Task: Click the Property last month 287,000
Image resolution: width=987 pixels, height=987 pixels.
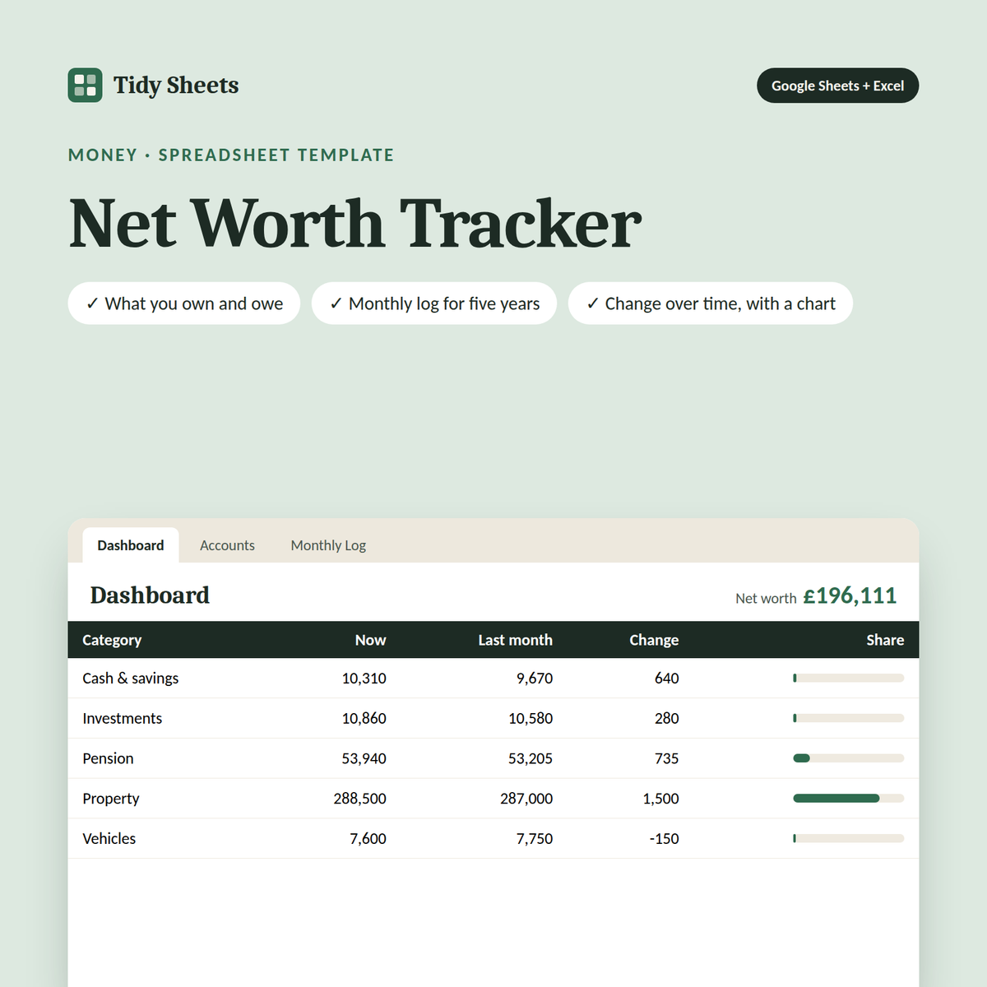Action: (526, 799)
